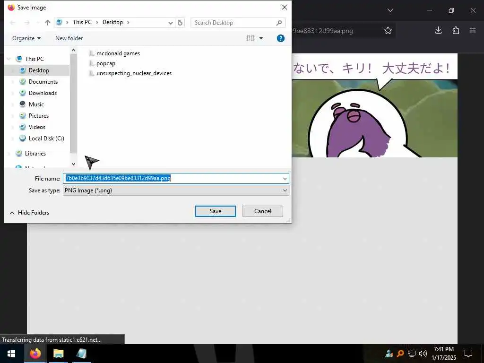484x363 pixels.
Task: Select Downloads in the navigation tree
Action: point(43,93)
